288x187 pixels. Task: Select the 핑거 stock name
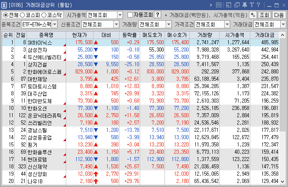[x=32, y=145]
